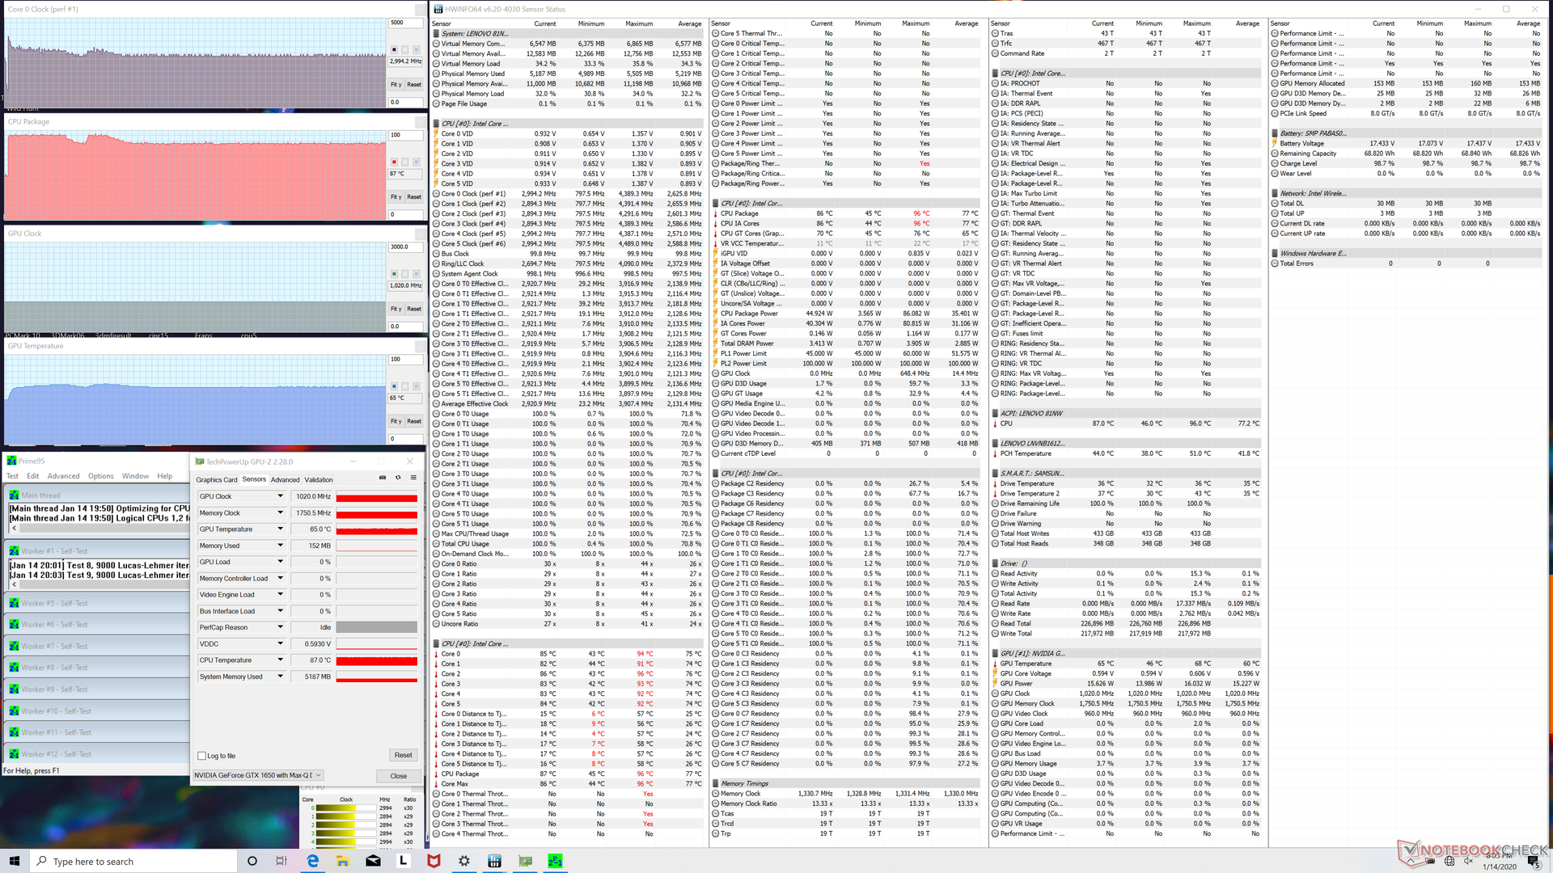Click red color swatch in CPU Package graph

point(394,162)
